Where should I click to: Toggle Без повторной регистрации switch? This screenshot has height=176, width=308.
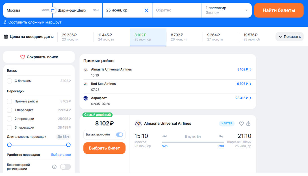(65, 167)
